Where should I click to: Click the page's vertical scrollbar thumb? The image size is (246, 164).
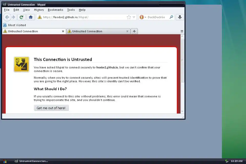click(x=182, y=60)
